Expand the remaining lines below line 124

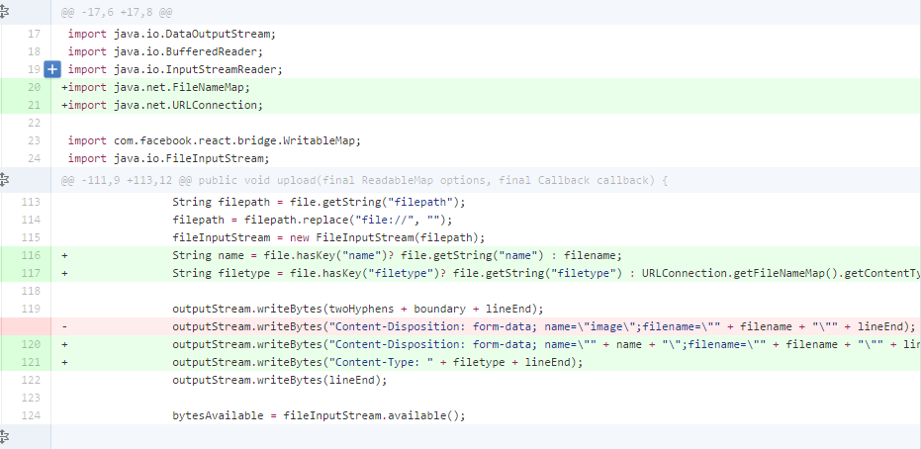(5, 436)
